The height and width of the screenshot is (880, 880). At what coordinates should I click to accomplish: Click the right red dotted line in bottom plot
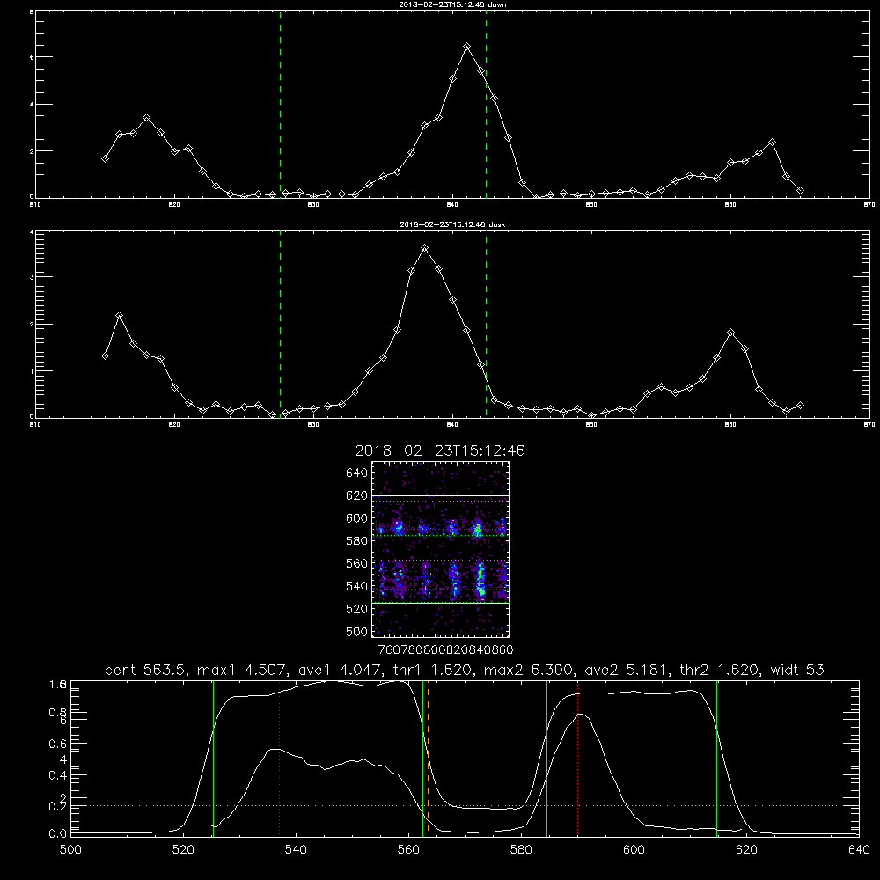[x=577, y=758]
